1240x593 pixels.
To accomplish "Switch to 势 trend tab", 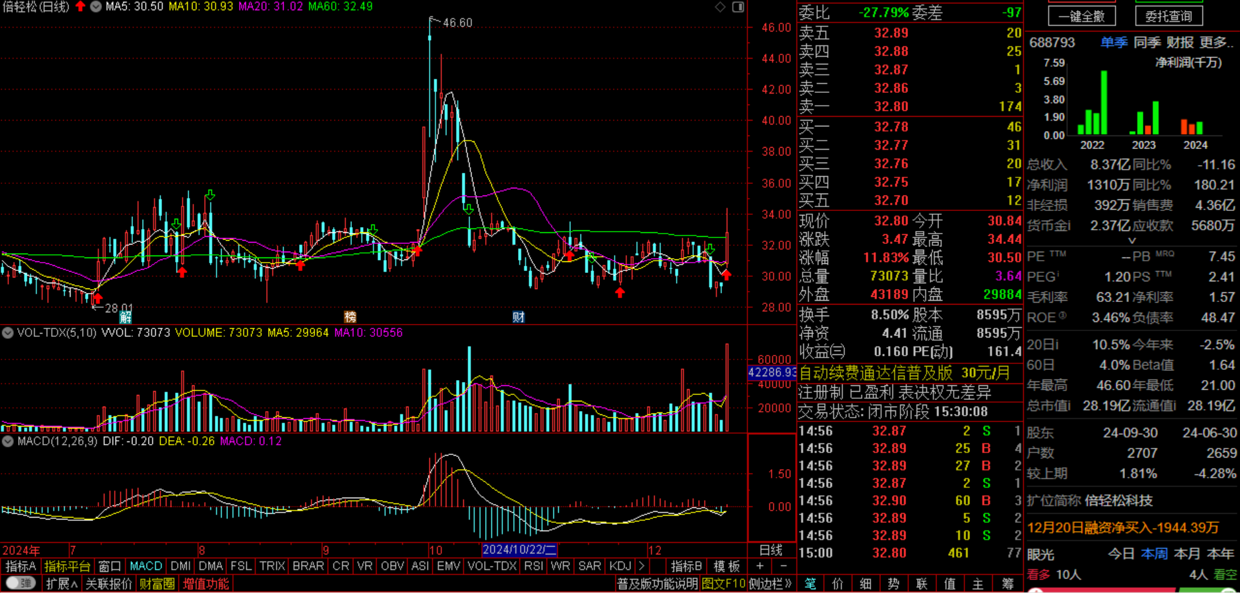I will 894,584.
